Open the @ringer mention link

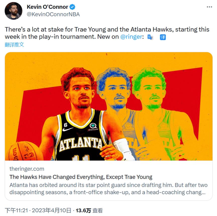click(x=131, y=37)
